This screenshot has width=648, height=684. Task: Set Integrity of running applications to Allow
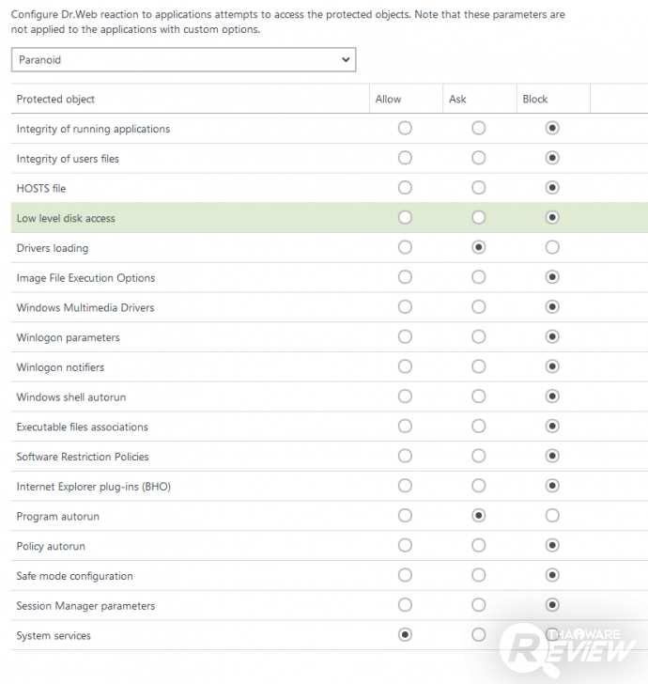pyautogui.click(x=405, y=129)
